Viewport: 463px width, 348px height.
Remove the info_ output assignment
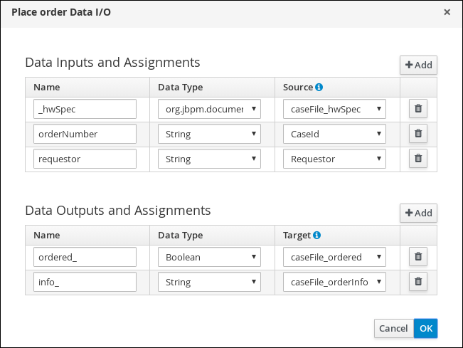417,282
